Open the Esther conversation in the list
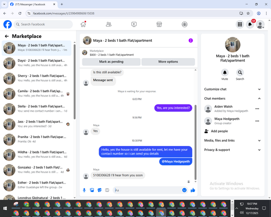The height and width of the screenshot is (217, 271). 36,185
